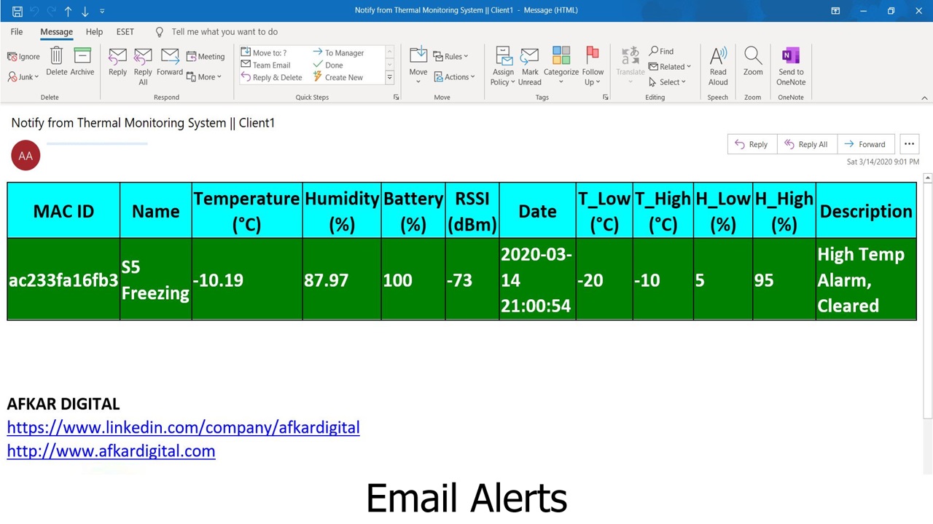This screenshot has width=933, height=524.
Task: Open the Junk dropdown menu
Action: coord(23,77)
